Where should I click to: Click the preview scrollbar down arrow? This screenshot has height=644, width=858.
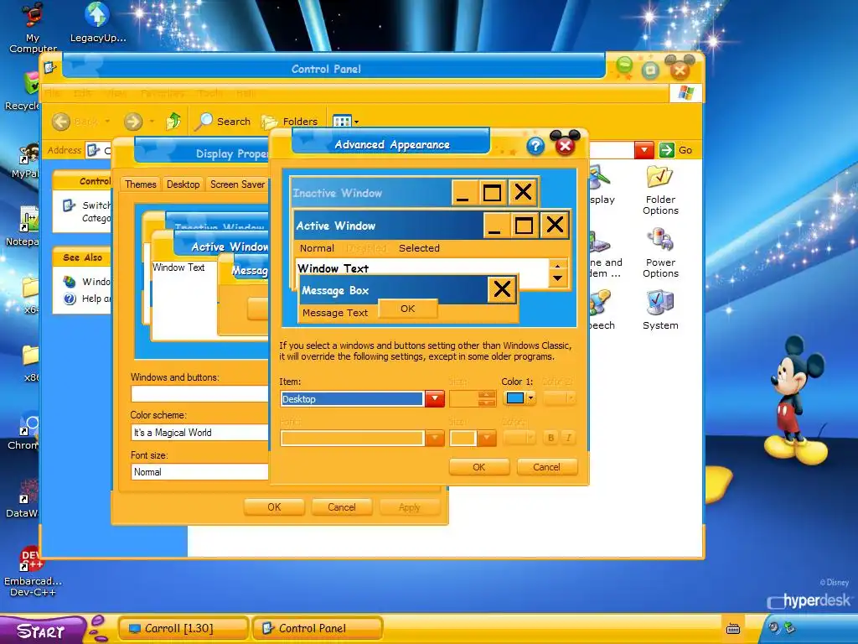tap(557, 278)
